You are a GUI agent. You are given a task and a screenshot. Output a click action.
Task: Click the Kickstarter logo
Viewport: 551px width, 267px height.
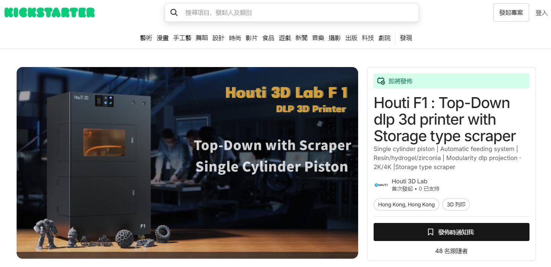pyautogui.click(x=49, y=12)
